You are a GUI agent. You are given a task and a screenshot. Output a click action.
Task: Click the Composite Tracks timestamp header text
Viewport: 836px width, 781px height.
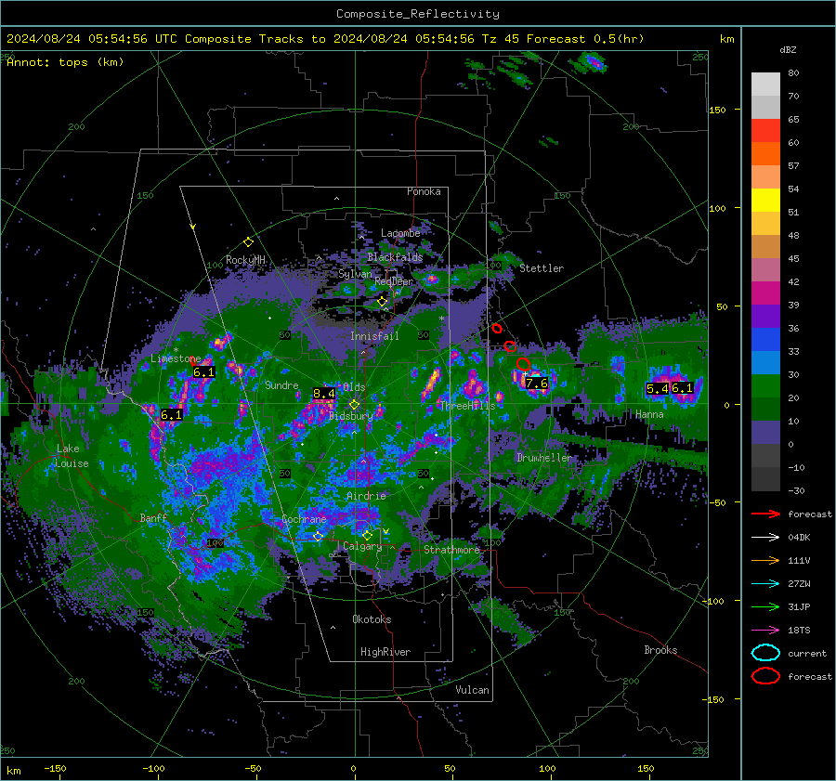pyautogui.click(x=325, y=39)
